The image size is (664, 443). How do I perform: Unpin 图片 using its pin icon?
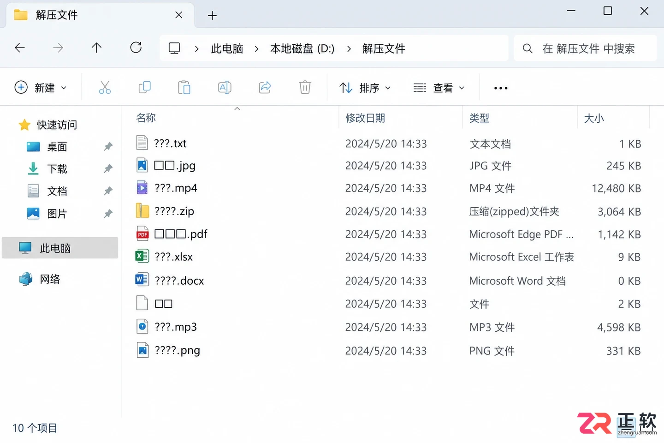[108, 214]
